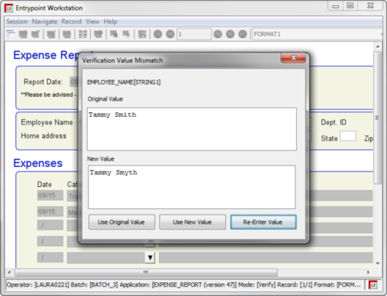Click the second circular navigation button before record number
The height and width of the screenshot is (296, 387).
tap(170, 34)
